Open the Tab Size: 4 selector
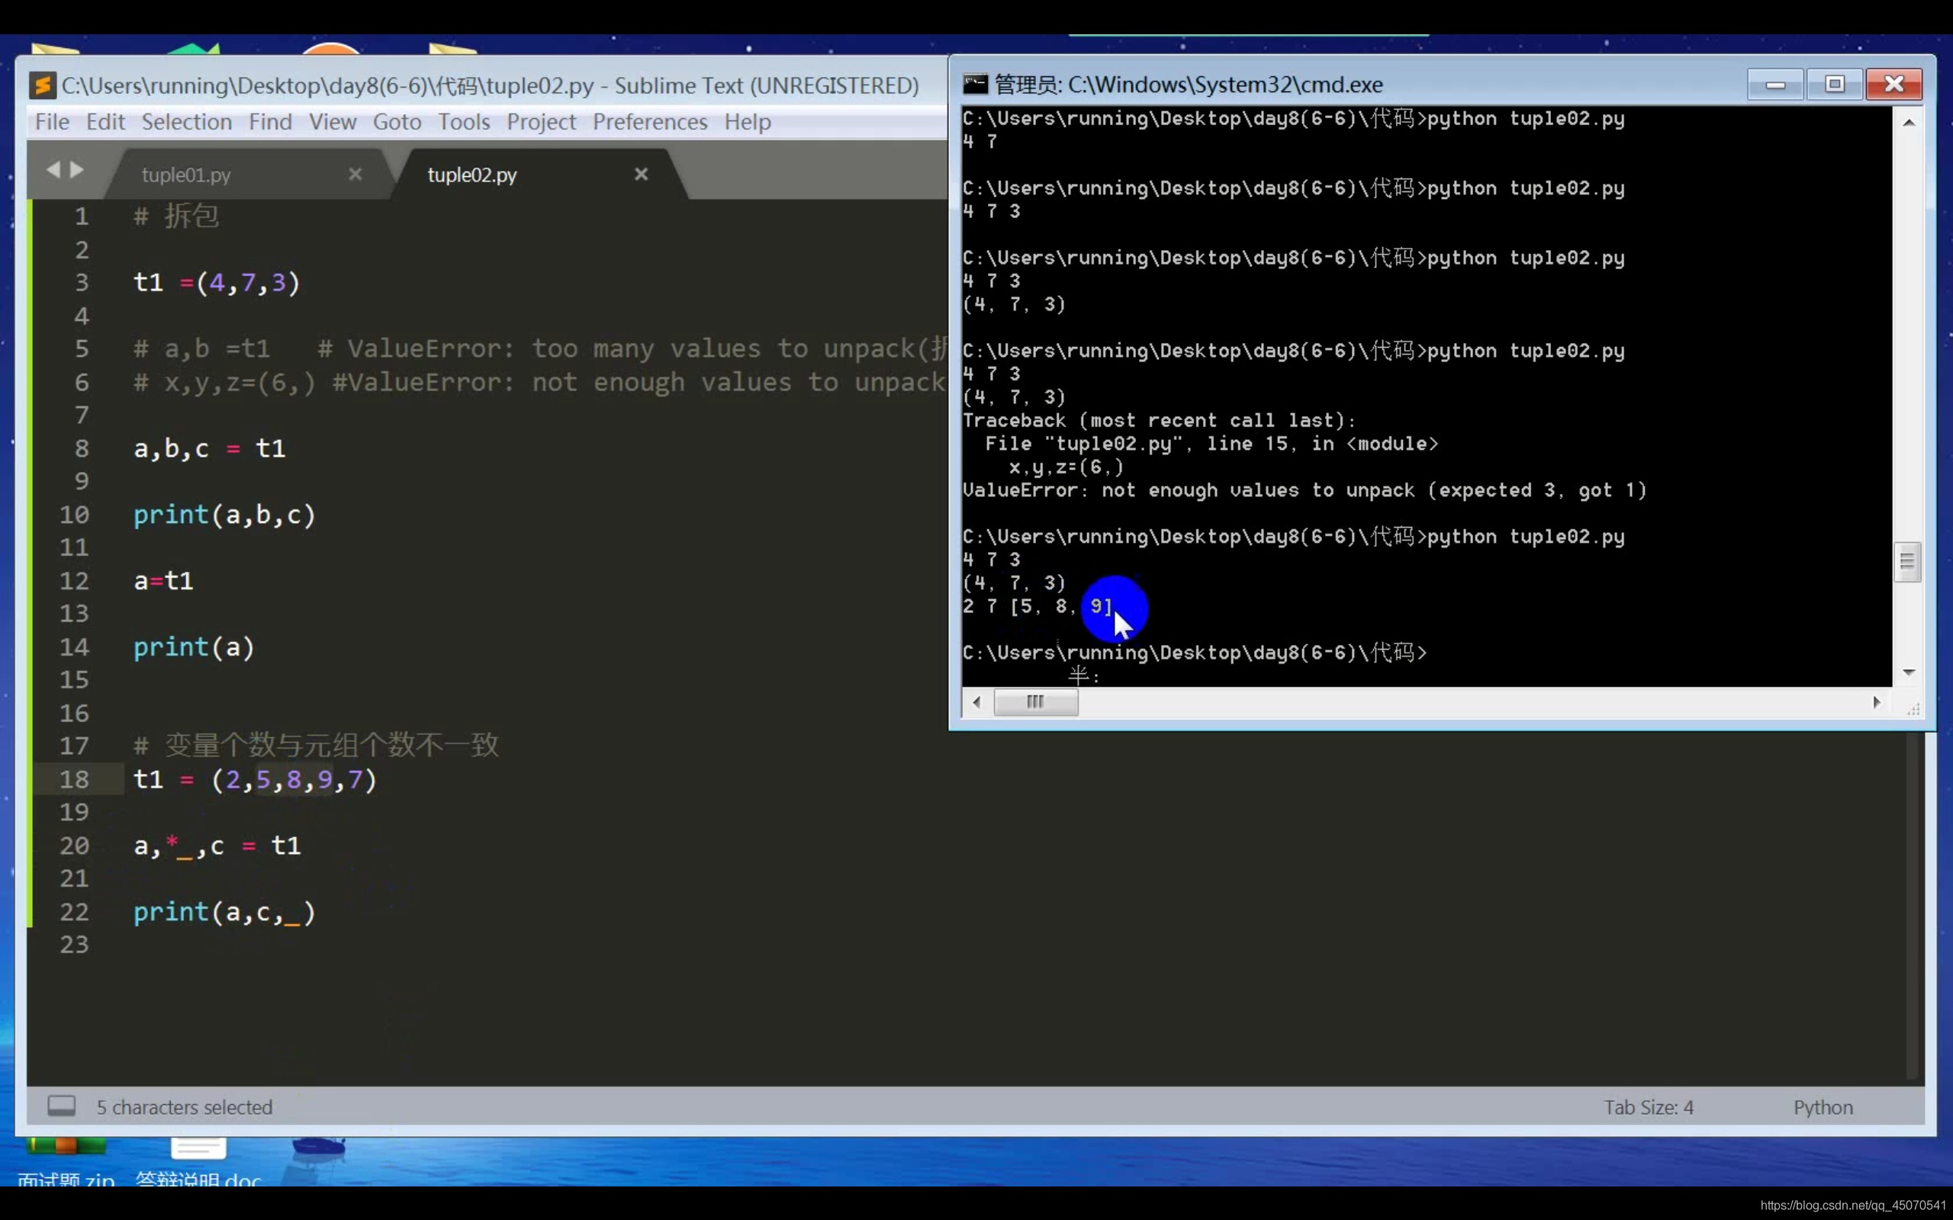 point(1648,1107)
